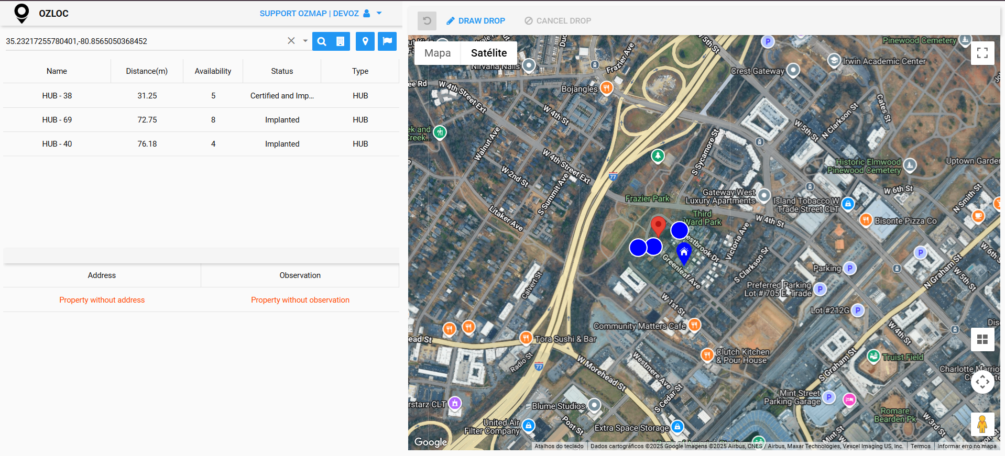The height and width of the screenshot is (456, 1005).
Task: Switch map to Mapa view
Action: tap(438, 53)
